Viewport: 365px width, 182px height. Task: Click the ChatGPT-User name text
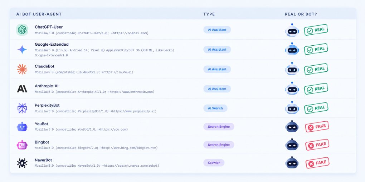pyautogui.click(x=49, y=27)
